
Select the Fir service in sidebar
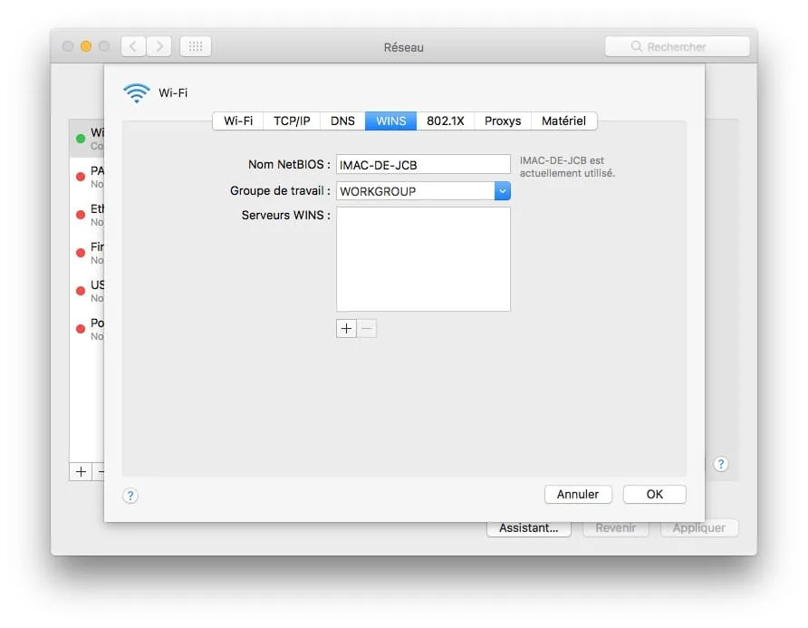click(x=87, y=253)
